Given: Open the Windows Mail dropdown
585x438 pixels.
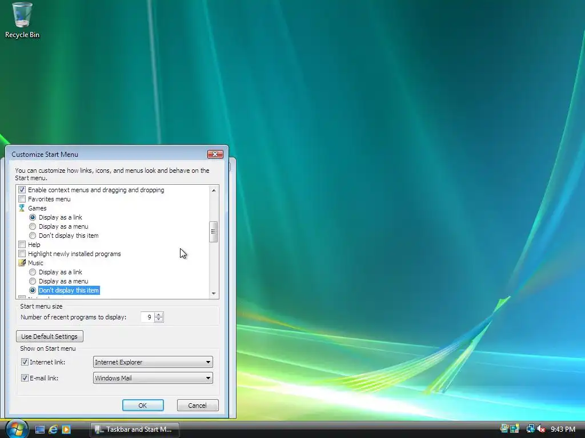Looking at the screenshot, I should pos(153,378).
